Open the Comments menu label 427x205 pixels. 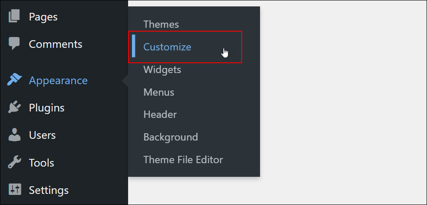click(x=56, y=44)
